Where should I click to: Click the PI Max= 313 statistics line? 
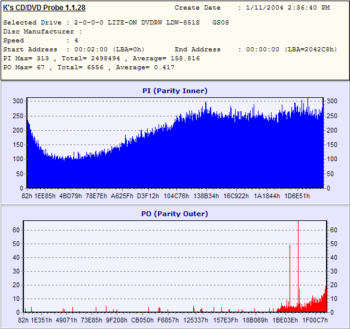(x=102, y=59)
